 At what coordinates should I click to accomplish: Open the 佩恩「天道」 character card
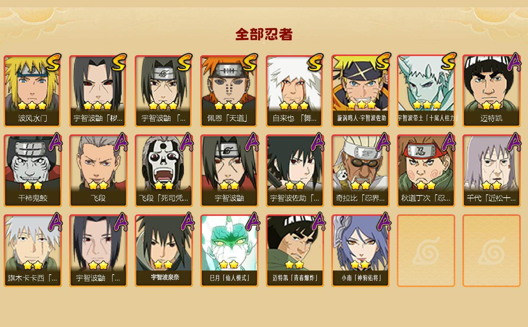click(x=229, y=91)
